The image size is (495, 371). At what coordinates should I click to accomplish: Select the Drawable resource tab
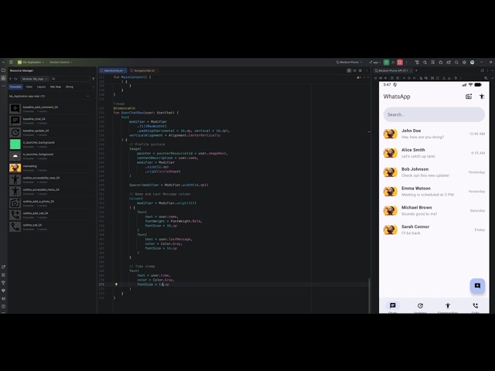(x=15, y=87)
